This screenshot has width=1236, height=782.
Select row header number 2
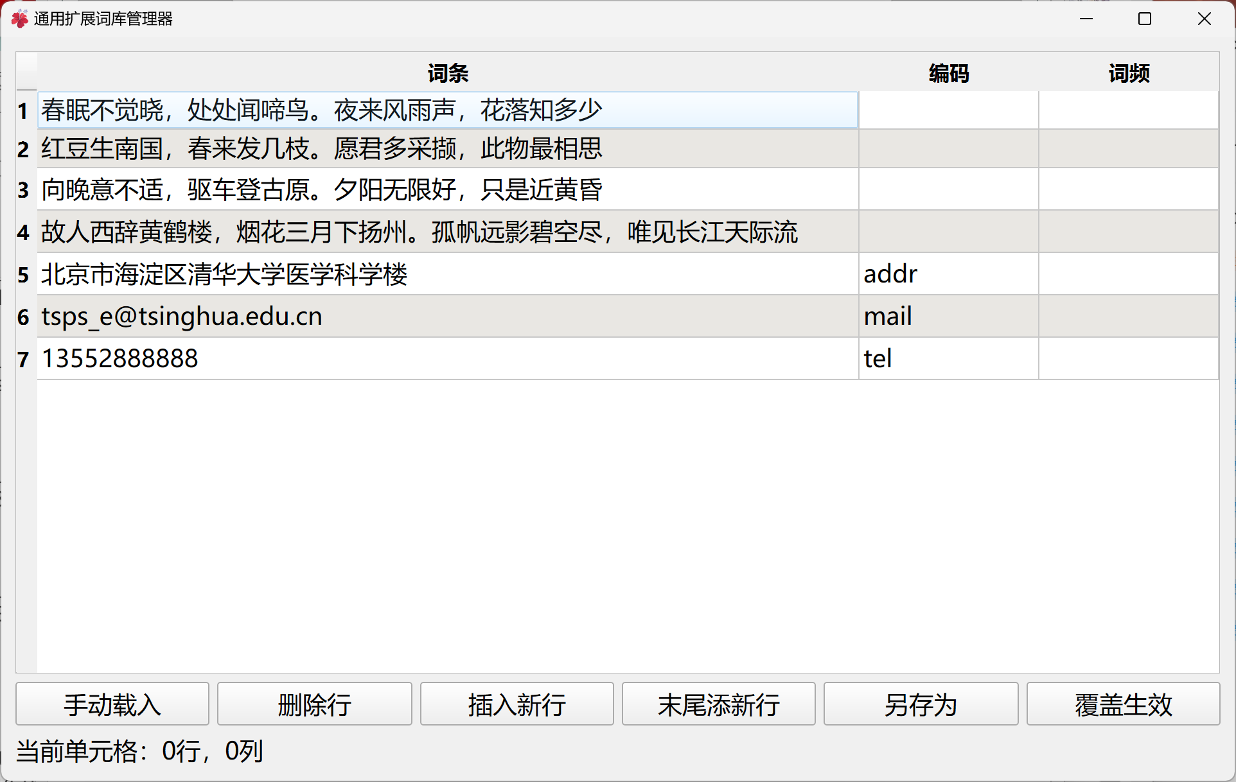[x=24, y=149]
